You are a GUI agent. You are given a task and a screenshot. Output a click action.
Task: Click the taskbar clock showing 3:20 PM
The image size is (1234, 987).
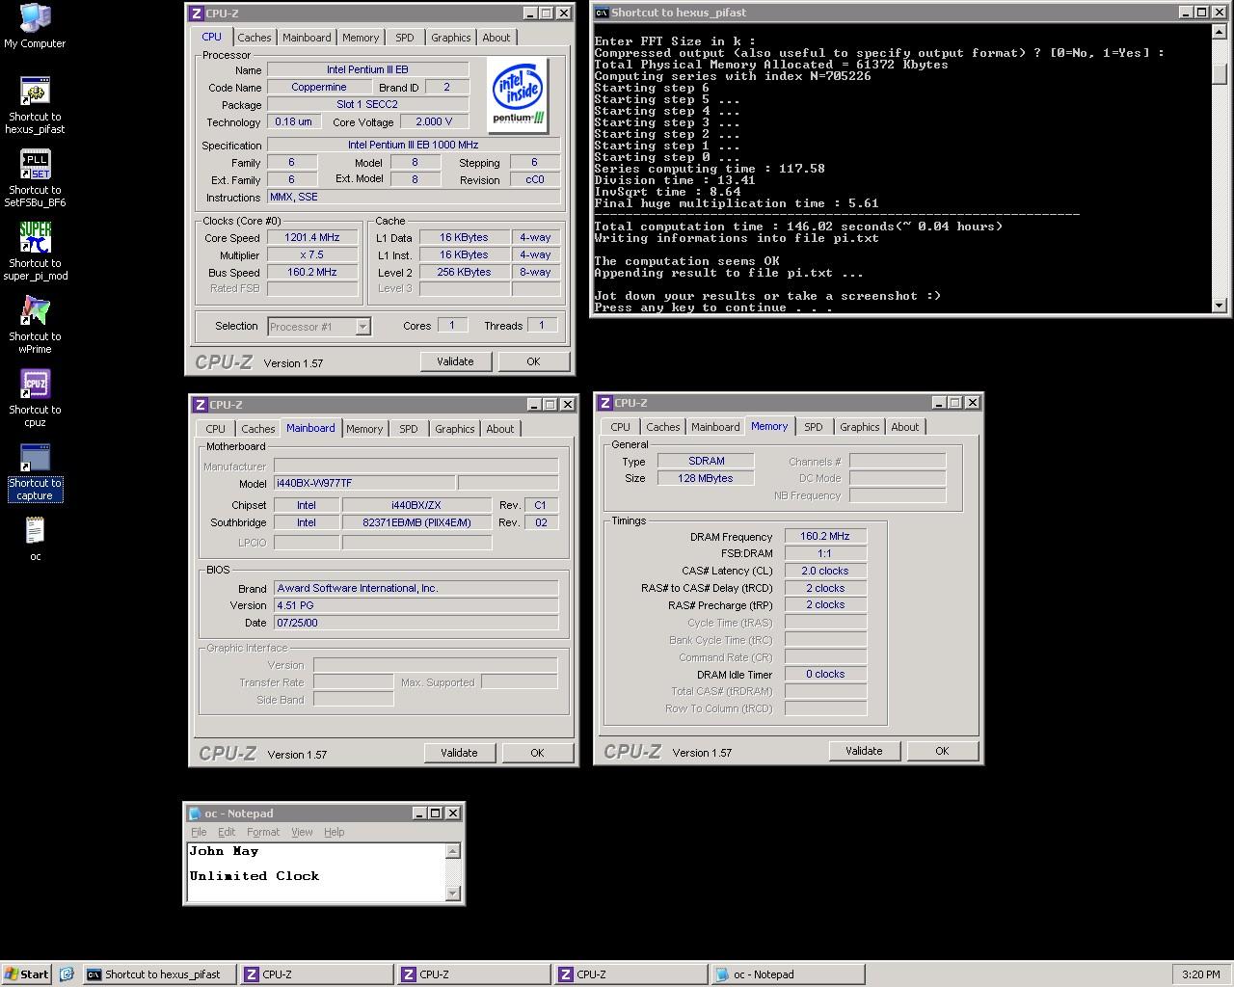point(1200,974)
